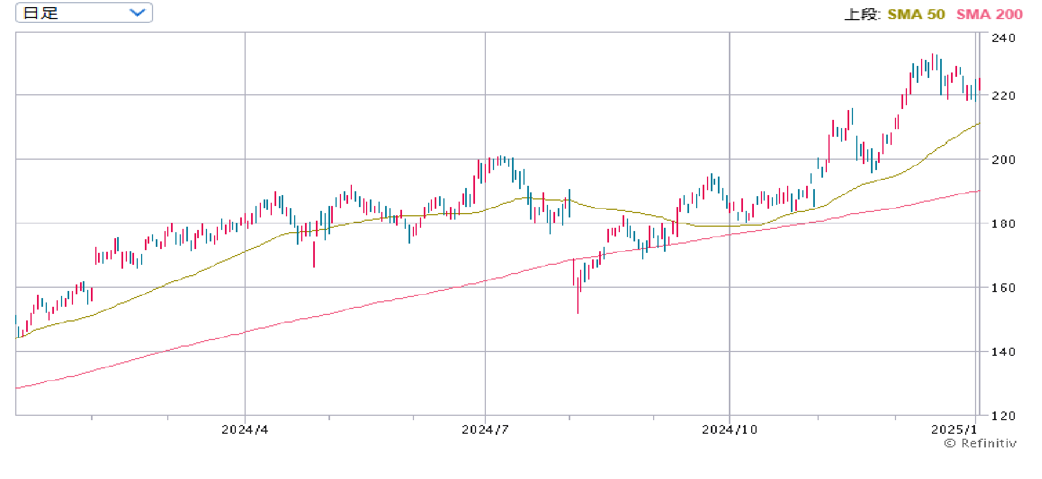Click the most recent candlestick at the right edge

tap(979, 84)
